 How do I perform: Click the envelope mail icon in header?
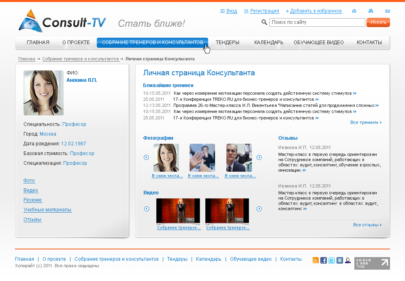pos(388,11)
